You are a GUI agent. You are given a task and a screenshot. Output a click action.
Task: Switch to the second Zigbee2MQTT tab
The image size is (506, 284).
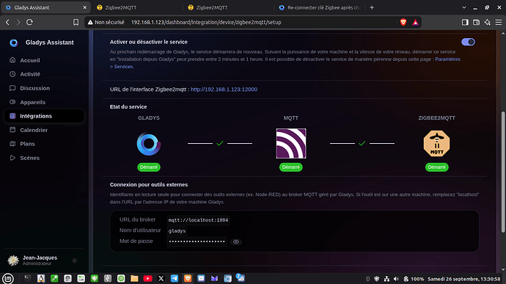tap(229, 7)
